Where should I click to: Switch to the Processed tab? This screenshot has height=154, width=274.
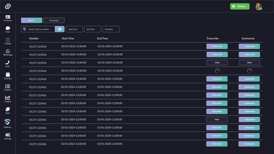click(x=54, y=20)
